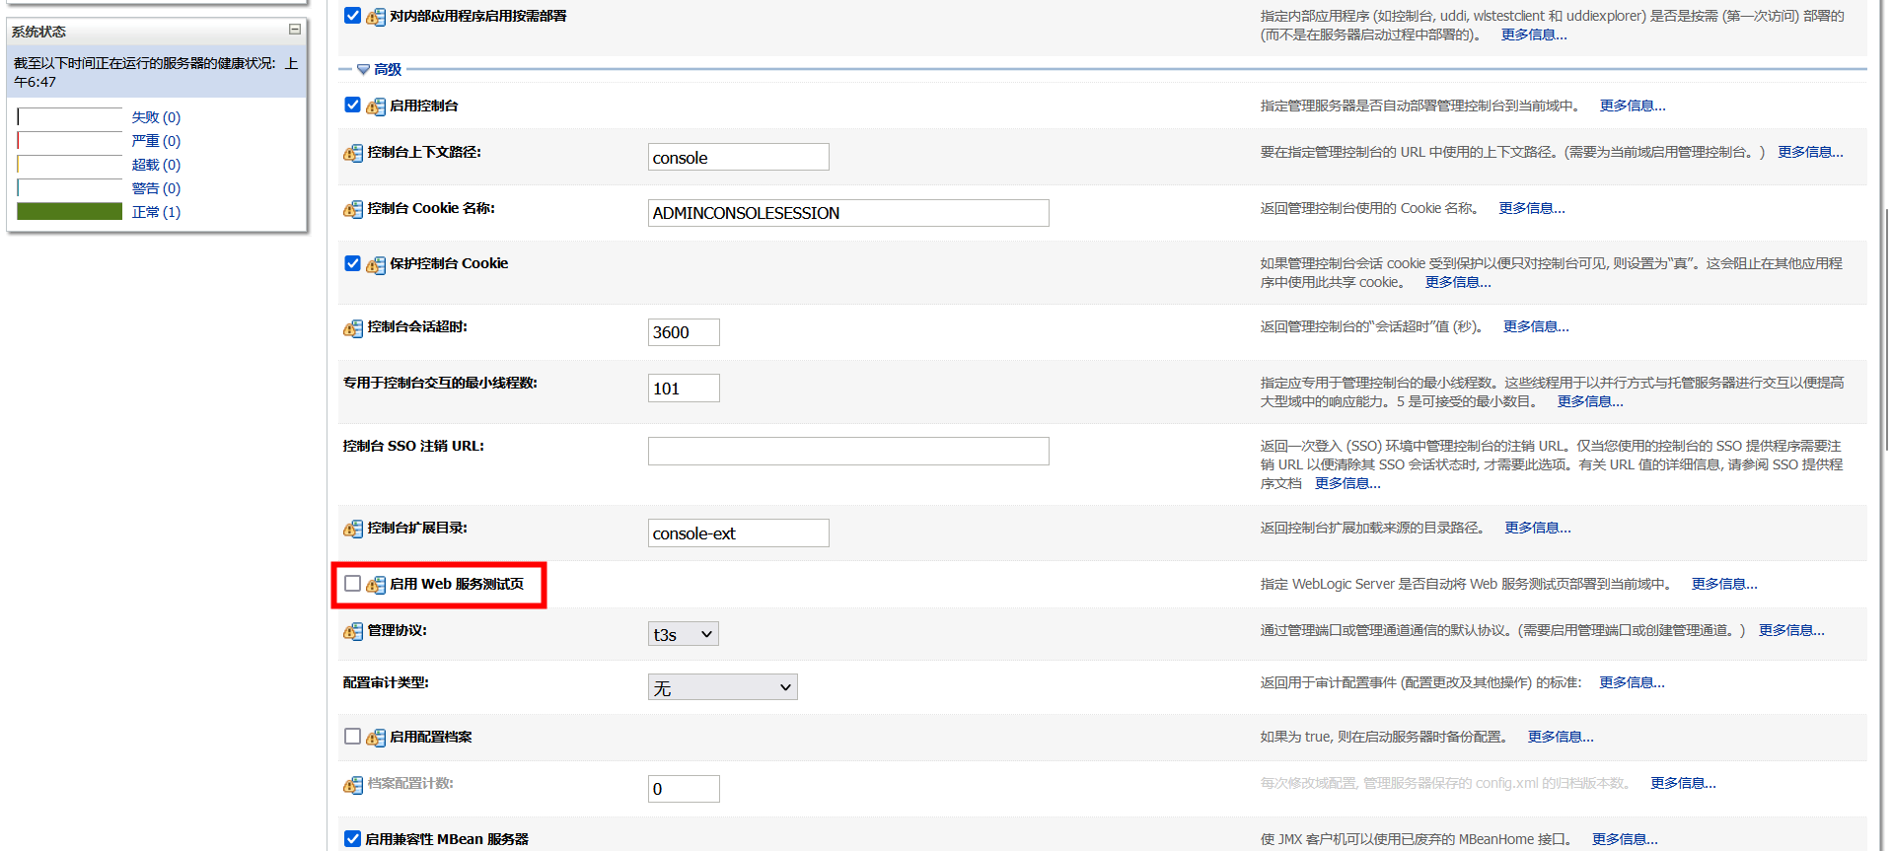Focus the 控制台上下文路径 console field
1891x851 pixels.
pyautogui.click(x=738, y=157)
